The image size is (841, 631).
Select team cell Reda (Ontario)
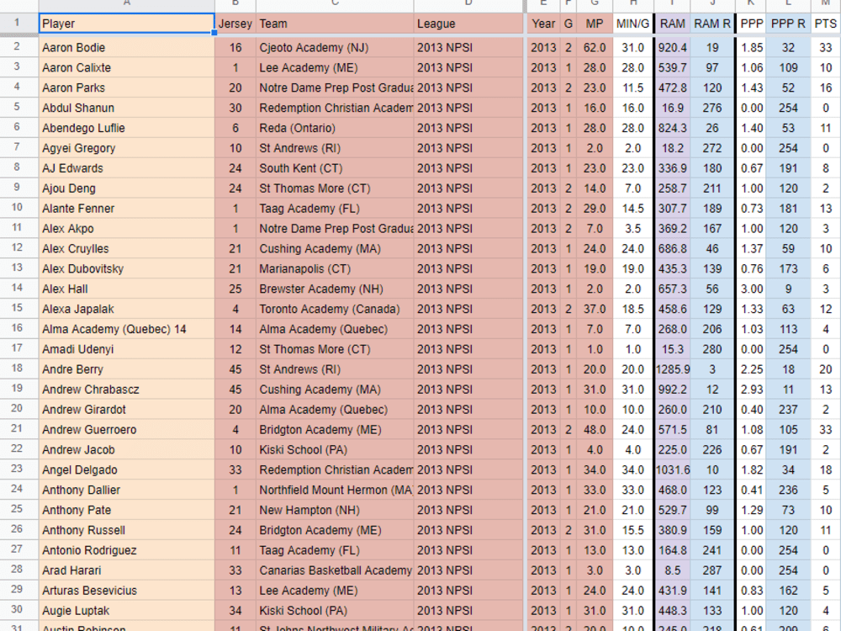point(335,128)
